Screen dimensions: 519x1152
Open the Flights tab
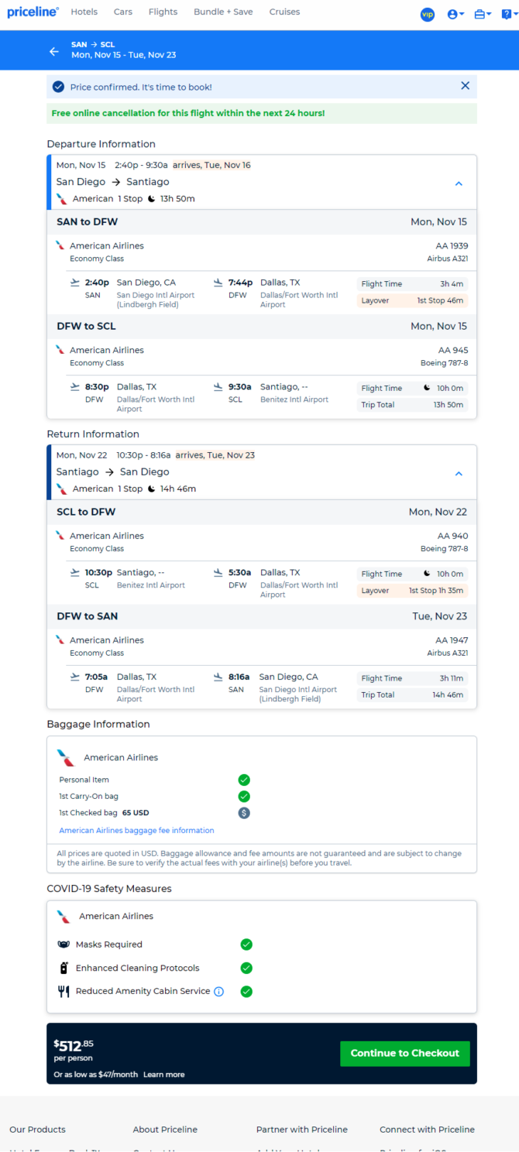coord(163,12)
